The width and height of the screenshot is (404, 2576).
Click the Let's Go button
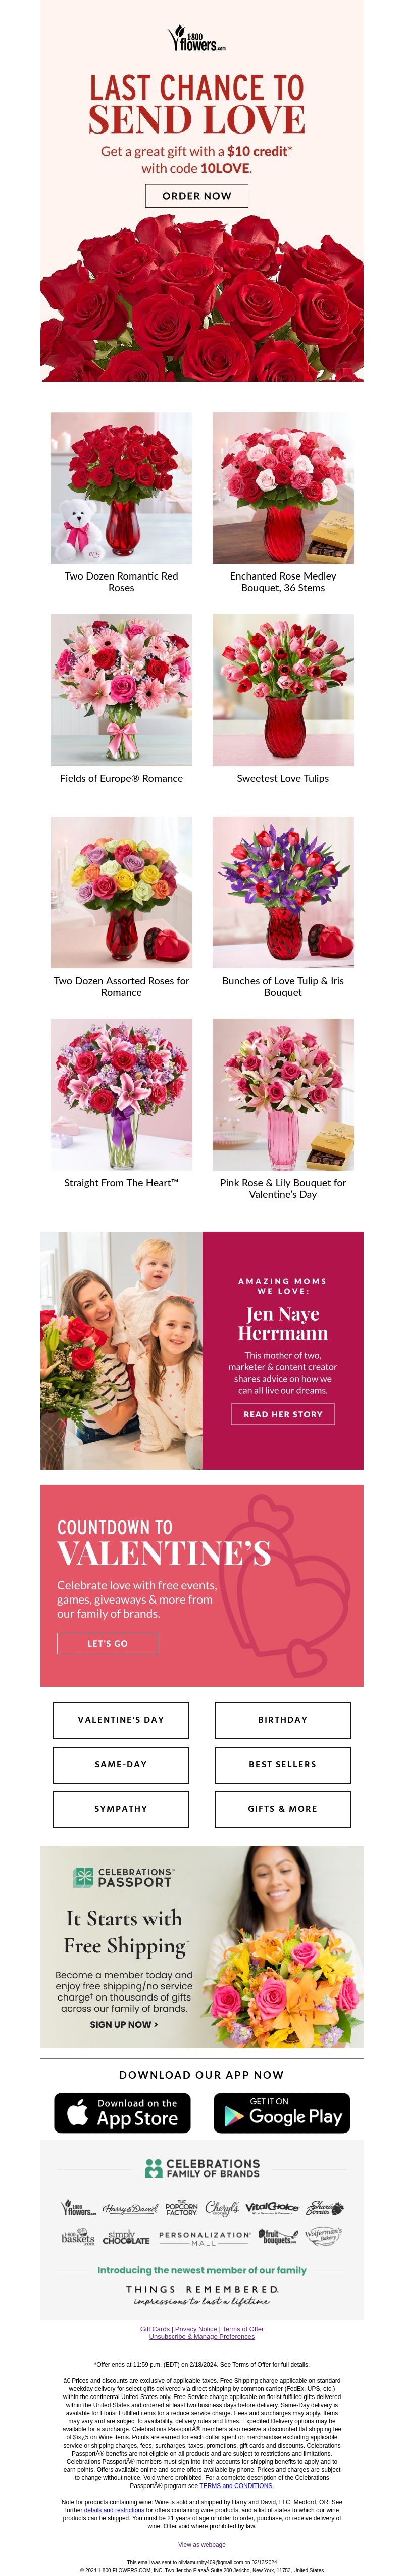[107, 1643]
